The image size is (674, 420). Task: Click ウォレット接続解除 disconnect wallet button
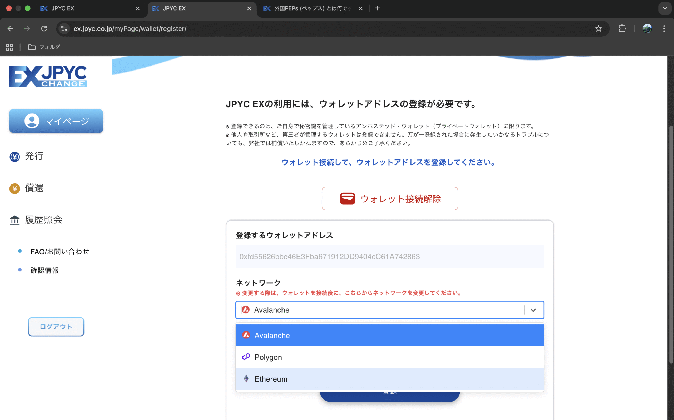[x=389, y=199]
